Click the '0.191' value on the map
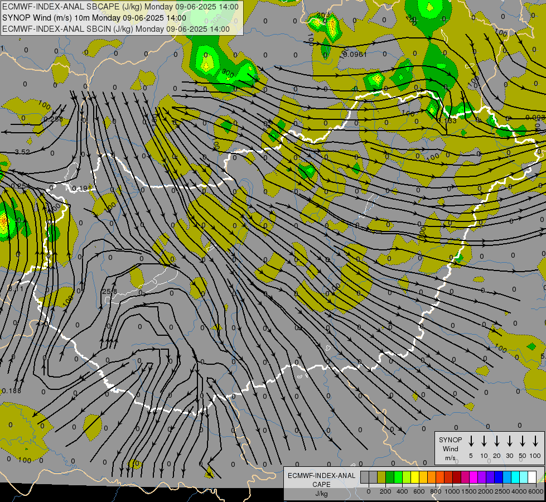This screenshot has width=546, height=502. click(x=81, y=189)
